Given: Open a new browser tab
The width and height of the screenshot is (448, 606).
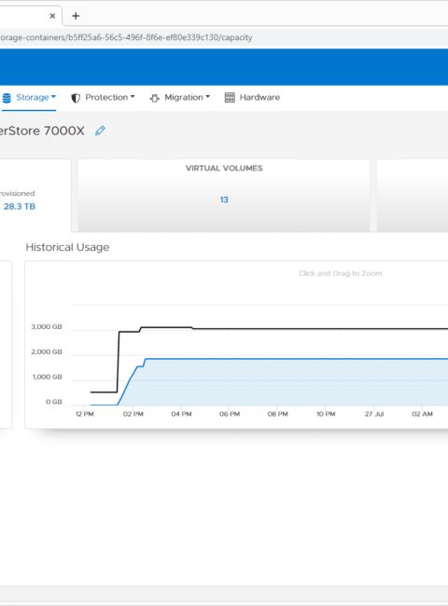Looking at the screenshot, I should click(76, 16).
